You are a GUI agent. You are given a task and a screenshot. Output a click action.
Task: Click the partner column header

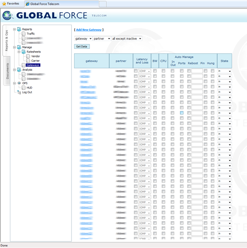121,61
